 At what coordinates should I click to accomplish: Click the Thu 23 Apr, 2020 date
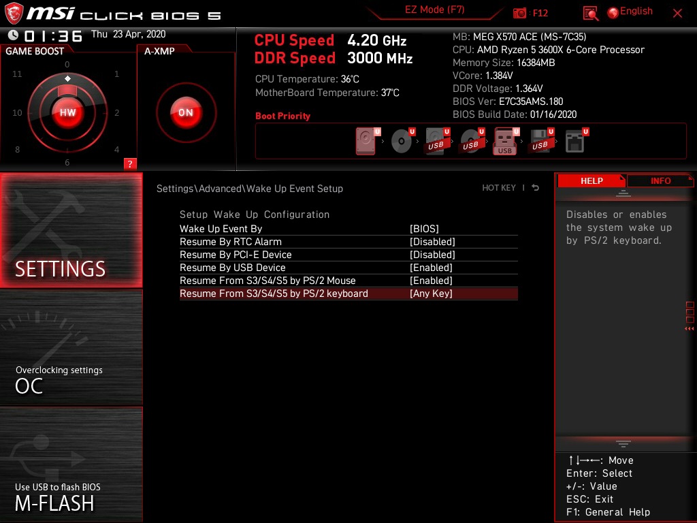(128, 34)
